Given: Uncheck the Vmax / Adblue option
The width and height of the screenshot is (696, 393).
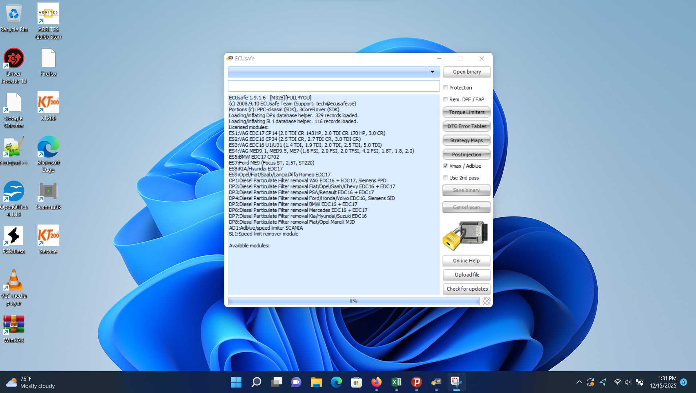Looking at the screenshot, I should tap(445, 166).
